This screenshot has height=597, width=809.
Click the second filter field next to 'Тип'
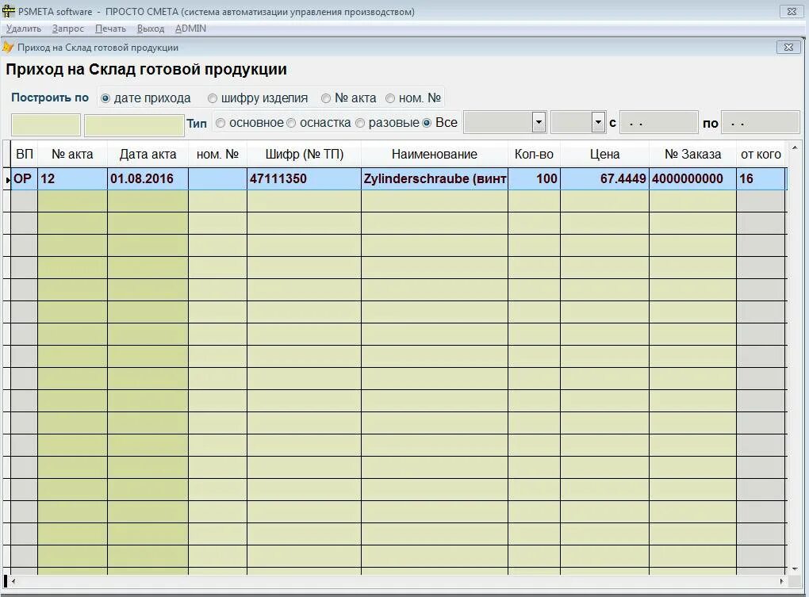coord(134,124)
